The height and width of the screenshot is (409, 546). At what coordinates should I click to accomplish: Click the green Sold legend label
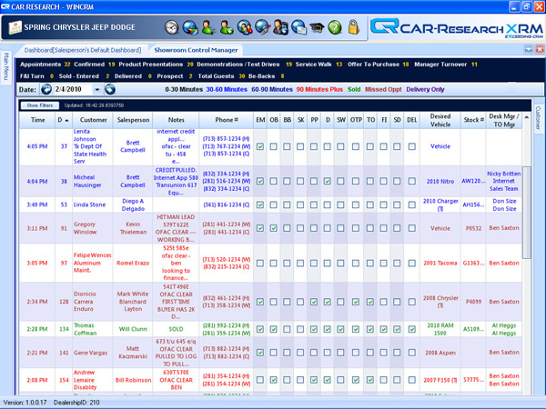354,89
